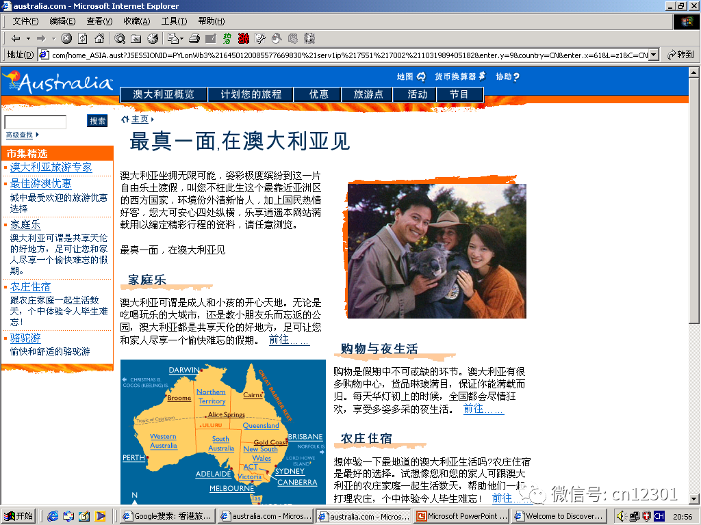Click Western Australia on the map
Viewport: 701px width, 525px height.
(x=163, y=441)
